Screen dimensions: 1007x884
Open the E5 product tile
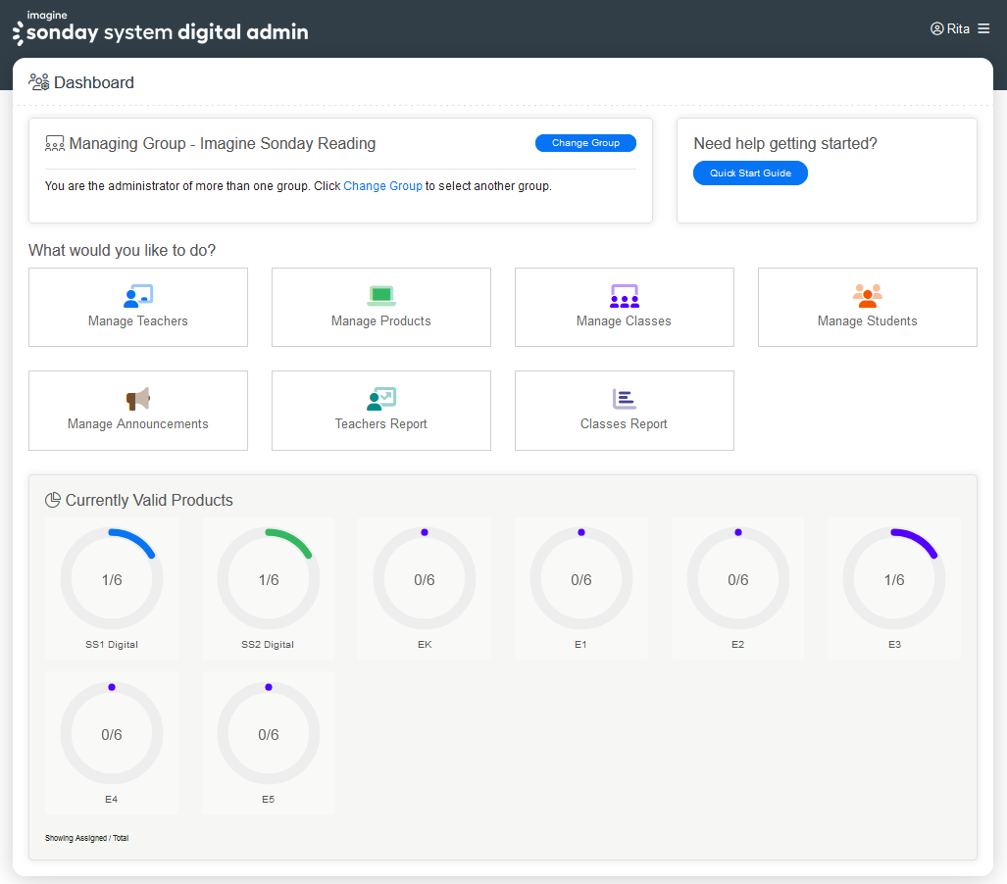tap(269, 743)
